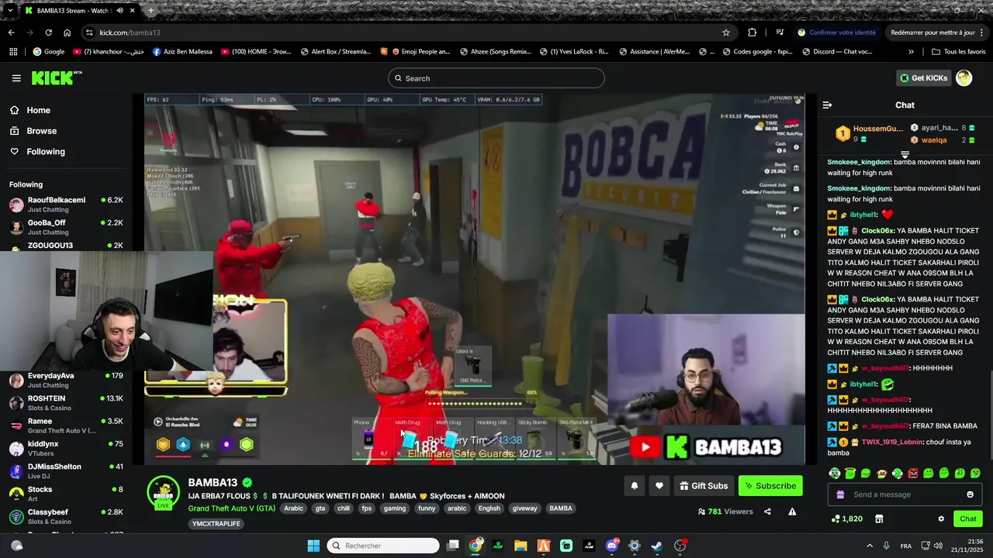This screenshot has width=993, height=558.
Task: Click the Kick search field
Action: (x=496, y=78)
